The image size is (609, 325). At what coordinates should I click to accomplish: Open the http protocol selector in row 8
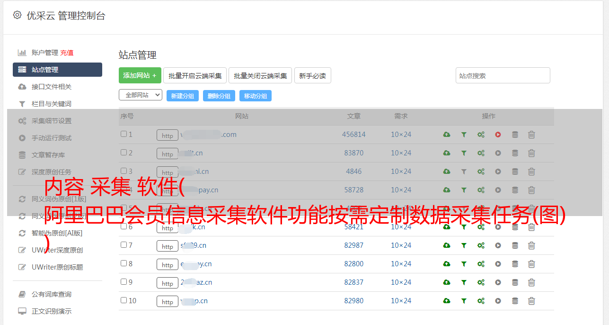pos(168,265)
